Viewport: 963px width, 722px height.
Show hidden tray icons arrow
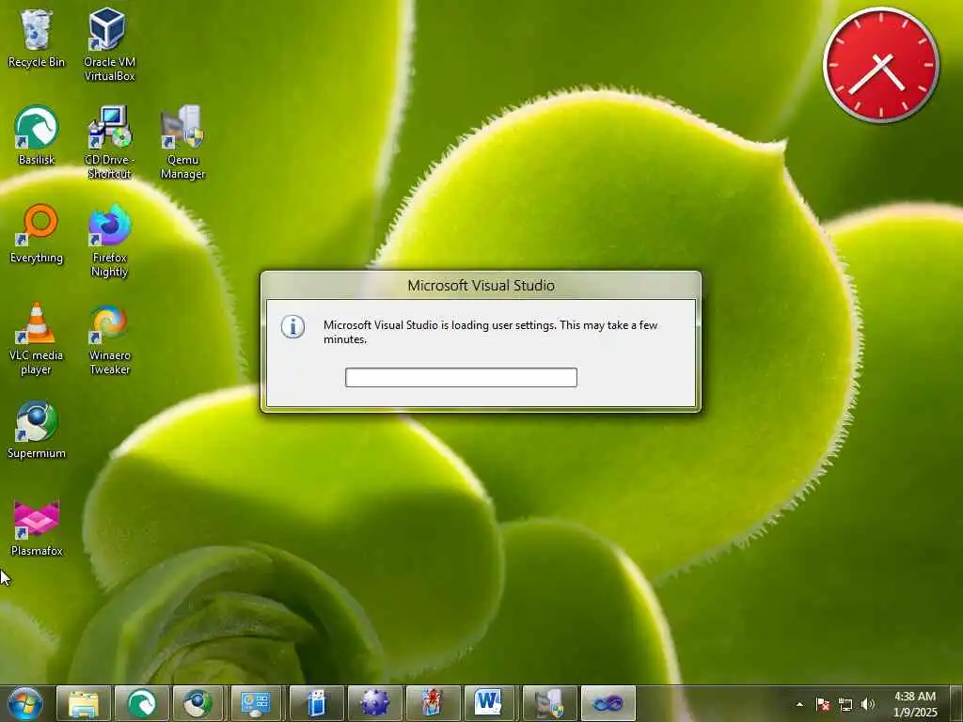799,704
